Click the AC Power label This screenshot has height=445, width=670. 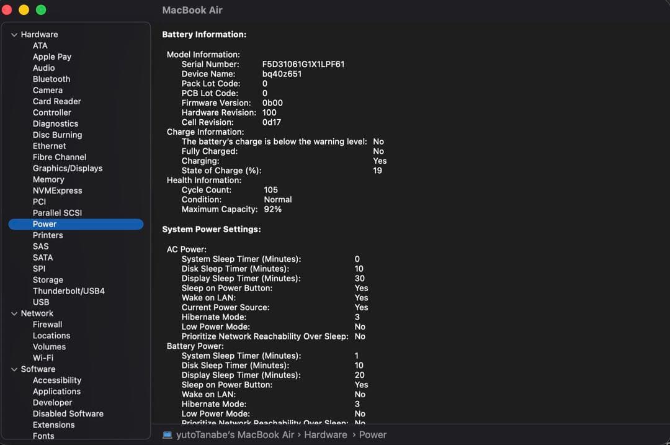click(x=186, y=249)
